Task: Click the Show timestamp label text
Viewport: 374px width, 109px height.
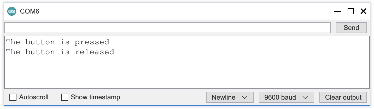Action: tap(95, 97)
